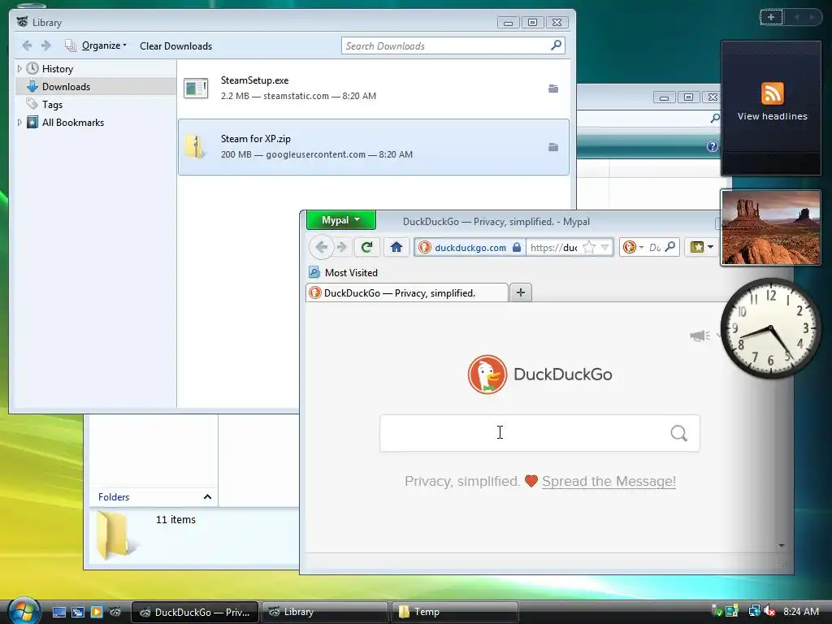The width and height of the screenshot is (832, 624).
Task: Click the help icon in the background window
Action: tap(712, 146)
